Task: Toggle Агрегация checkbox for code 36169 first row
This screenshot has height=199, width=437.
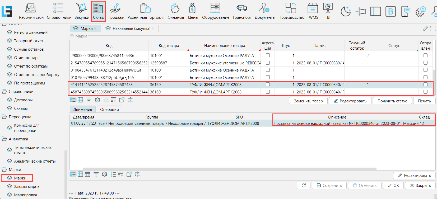Action: pos(268,84)
